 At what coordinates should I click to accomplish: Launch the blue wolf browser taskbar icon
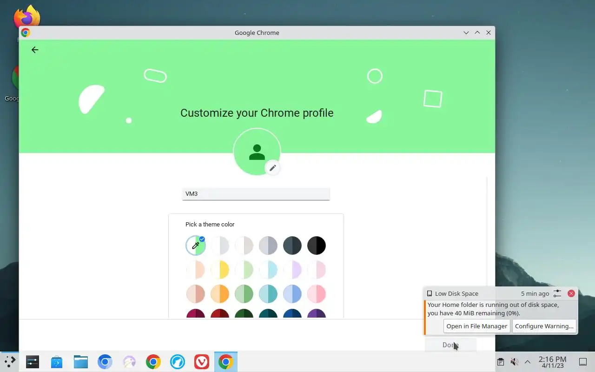[x=178, y=362]
